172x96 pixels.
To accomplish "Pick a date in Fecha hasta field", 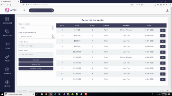I will (36, 54).
